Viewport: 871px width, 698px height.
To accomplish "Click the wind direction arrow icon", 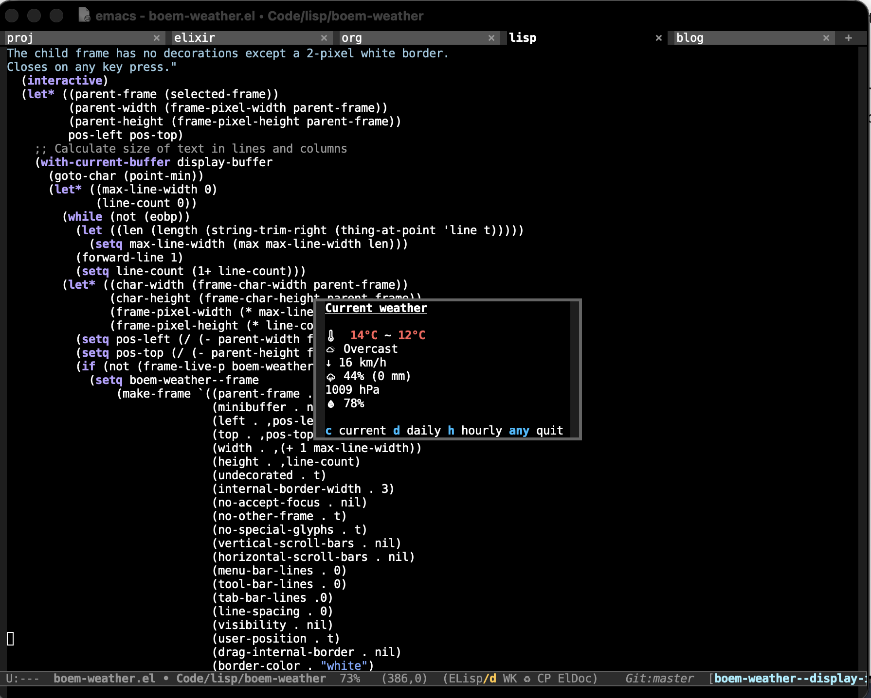I will pos(329,363).
